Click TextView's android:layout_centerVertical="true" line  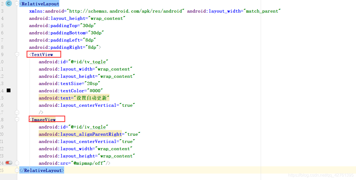pyautogui.click(x=87, y=105)
